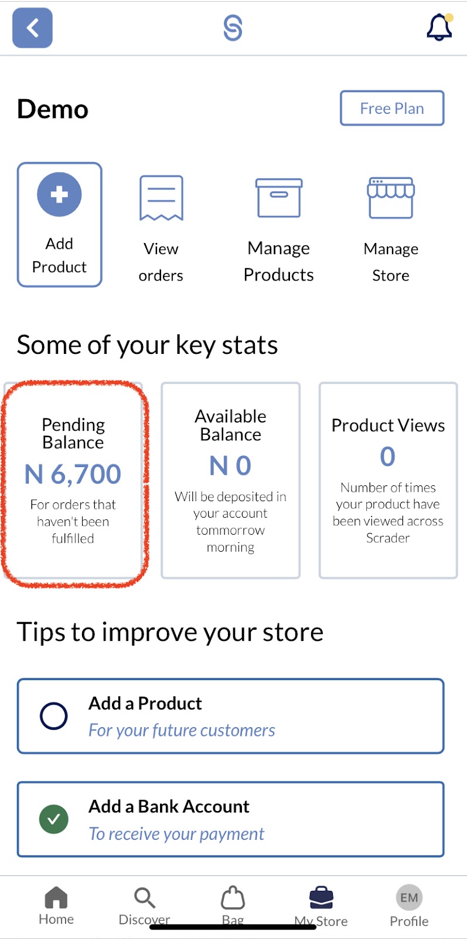Image resolution: width=467 pixels, height=939 pixels.
Task: Open View orders receipt icon
Action: (x=161, y=198)
